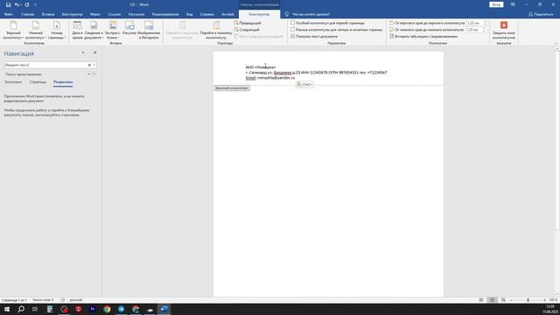The width and height of the screenshot is (560, 315).
Task: Adjust footer-from-bottom spinner arrows
Action: [485, 30]
